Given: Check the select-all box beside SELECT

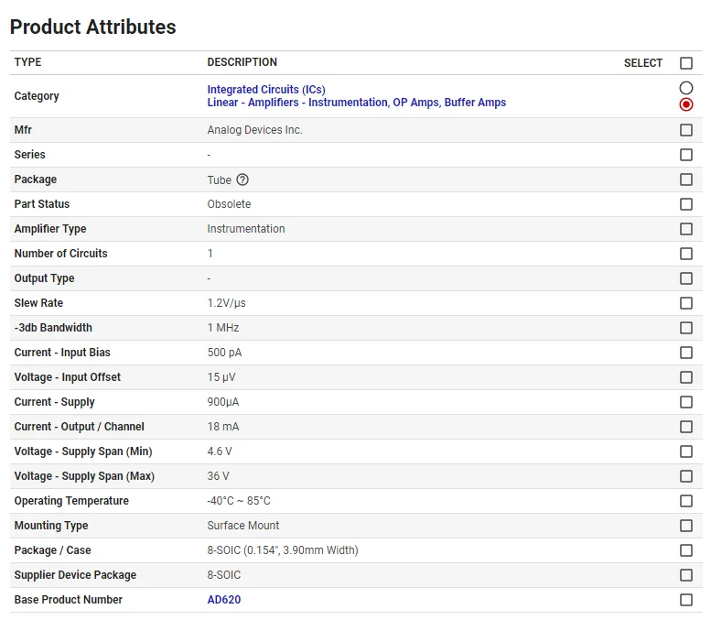Looking at the screenshot, I should 686,62.
